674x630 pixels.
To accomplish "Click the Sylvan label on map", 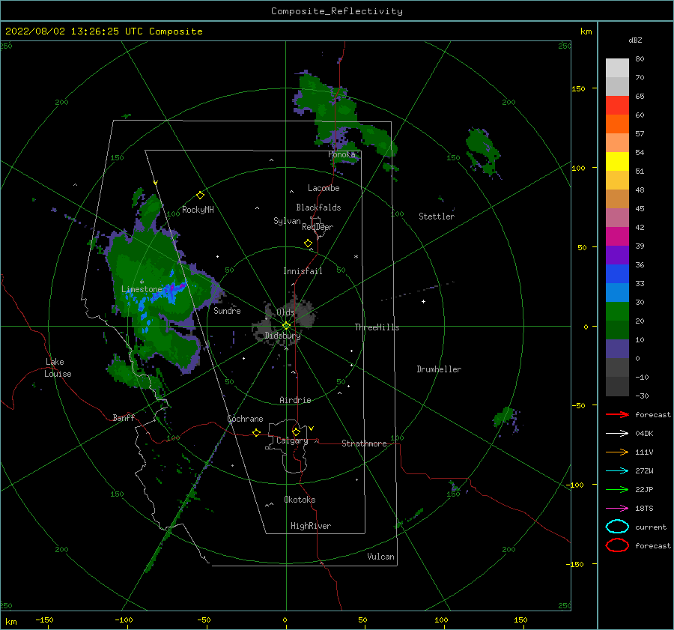I will [287, 221].
